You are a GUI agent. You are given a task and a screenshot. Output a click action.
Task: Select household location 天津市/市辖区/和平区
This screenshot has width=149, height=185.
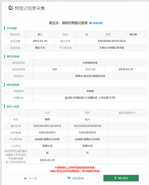(112, 48)
